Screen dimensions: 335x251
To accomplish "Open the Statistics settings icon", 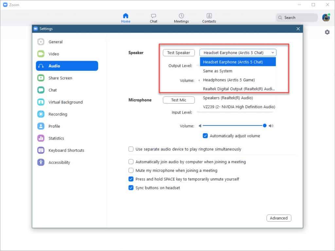I will 41,138.
